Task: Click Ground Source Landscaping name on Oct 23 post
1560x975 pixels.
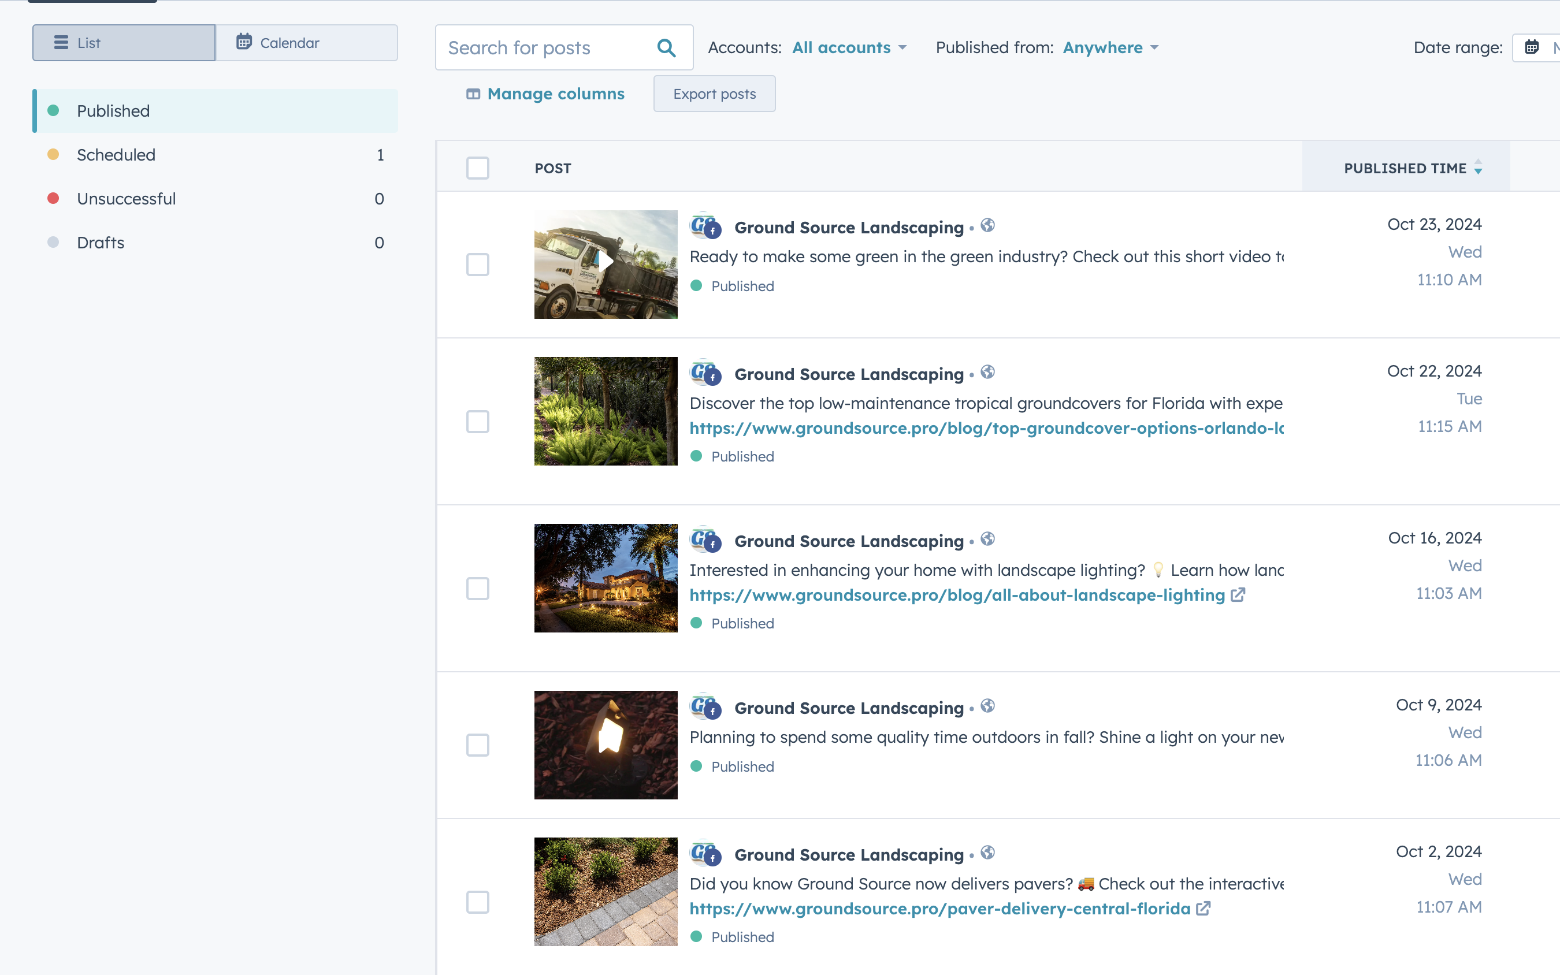Action: coord(849,228)
